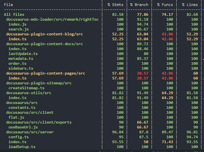Click the 88.46 branch coverage value

tap(142, 49)
